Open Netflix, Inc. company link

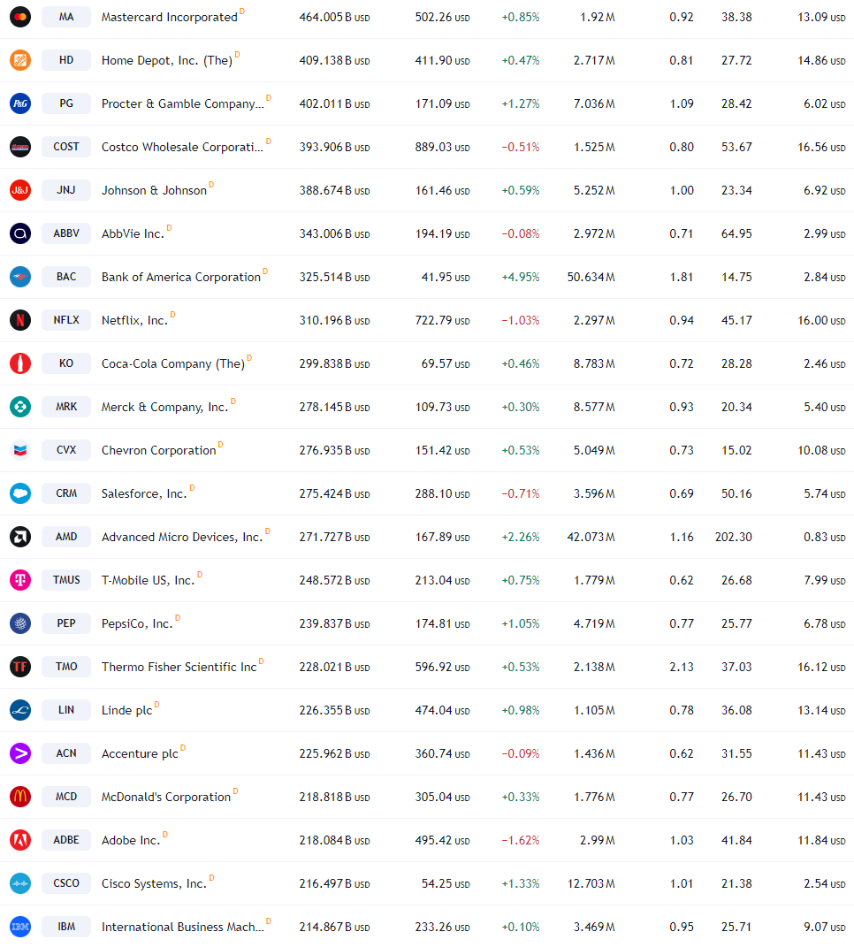tap(134, 321)
